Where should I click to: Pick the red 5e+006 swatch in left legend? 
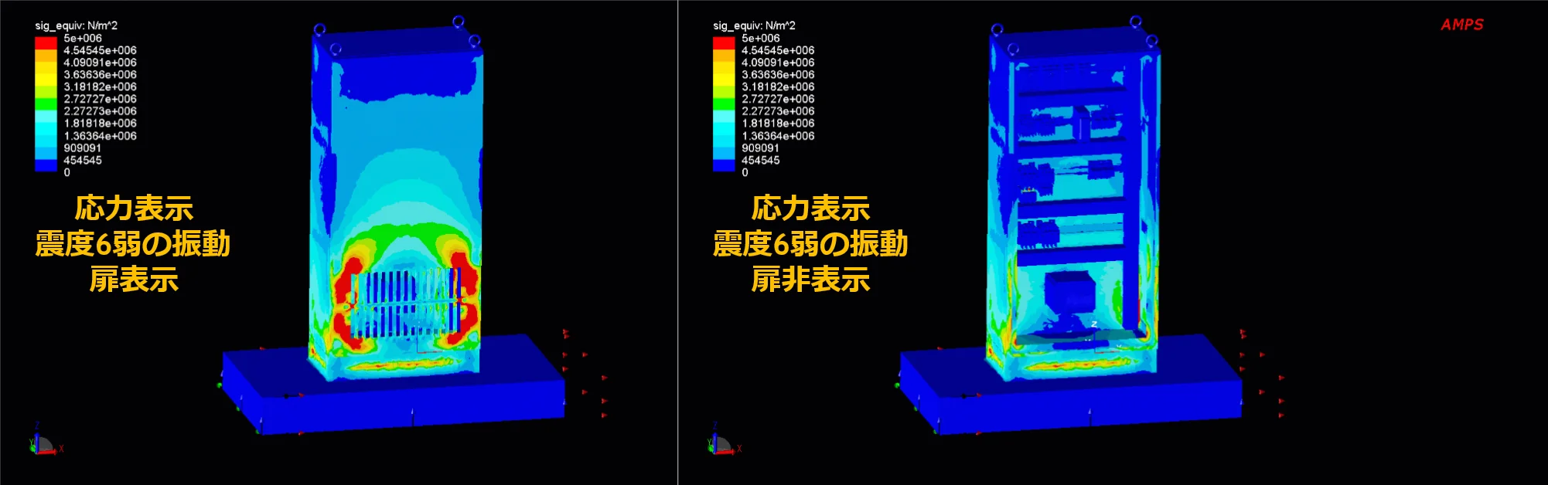[x=46, y=43]
